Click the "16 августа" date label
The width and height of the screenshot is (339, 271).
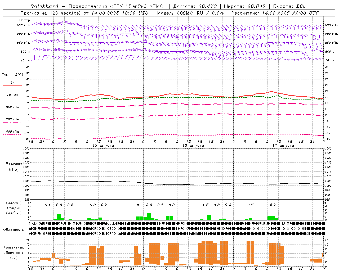pos(193,146)
